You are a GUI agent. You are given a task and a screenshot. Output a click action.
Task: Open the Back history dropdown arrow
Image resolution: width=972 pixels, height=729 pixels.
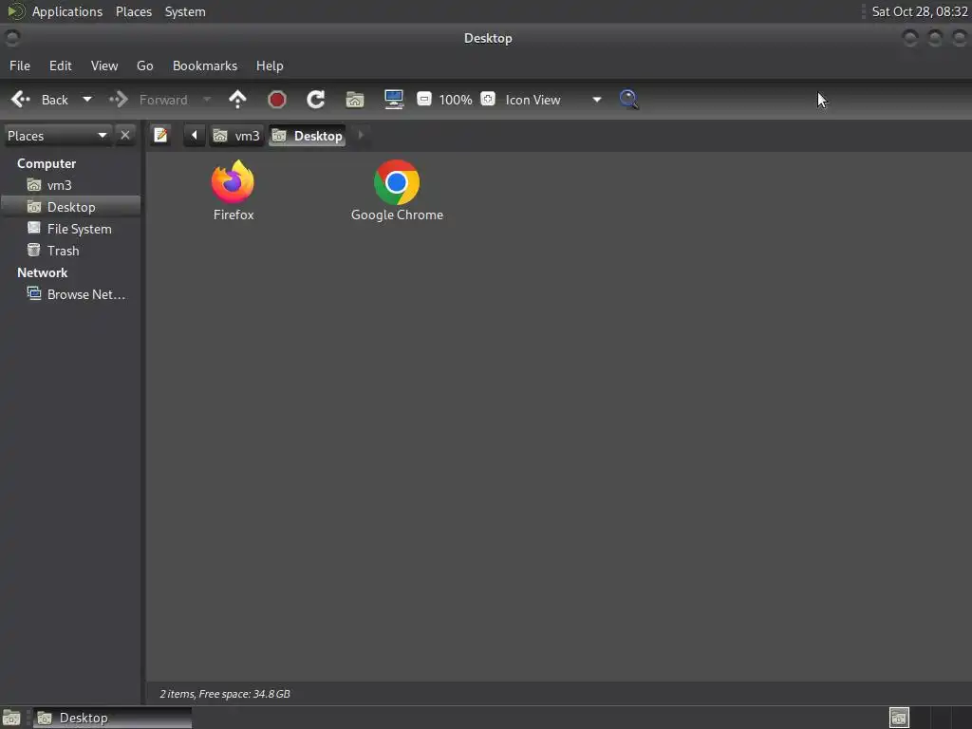pos(87,100)
